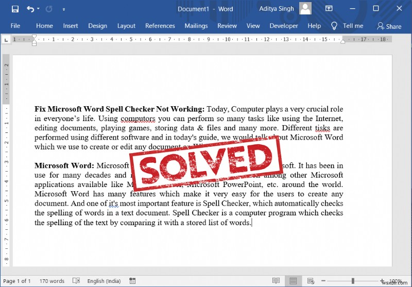412x287 pixels.
Task: Click the Aditya Singh account avatar
Action: click(305, 9)
